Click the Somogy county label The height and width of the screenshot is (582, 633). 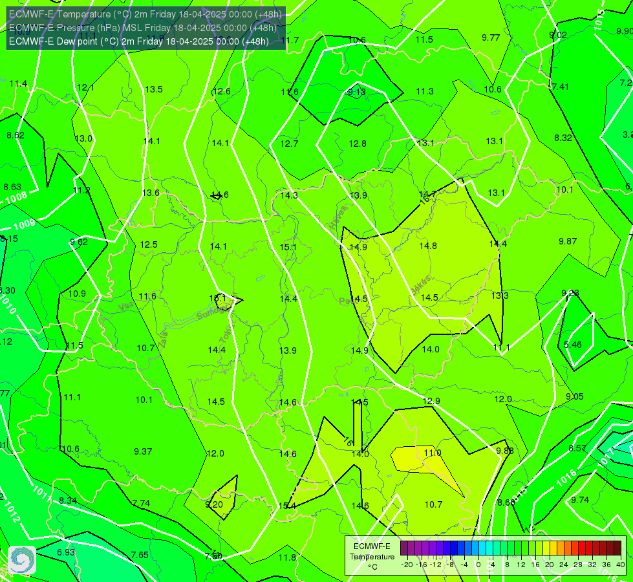211,312
